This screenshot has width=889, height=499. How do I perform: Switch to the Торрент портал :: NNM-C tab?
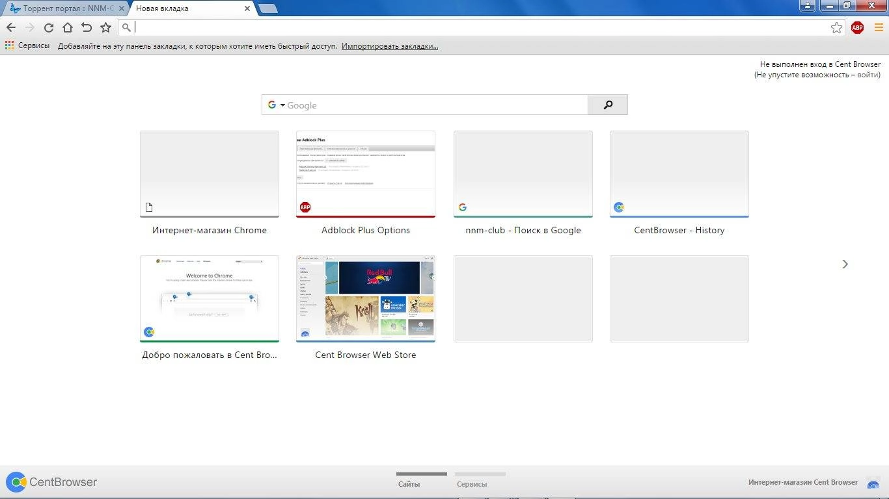point(64,8)
